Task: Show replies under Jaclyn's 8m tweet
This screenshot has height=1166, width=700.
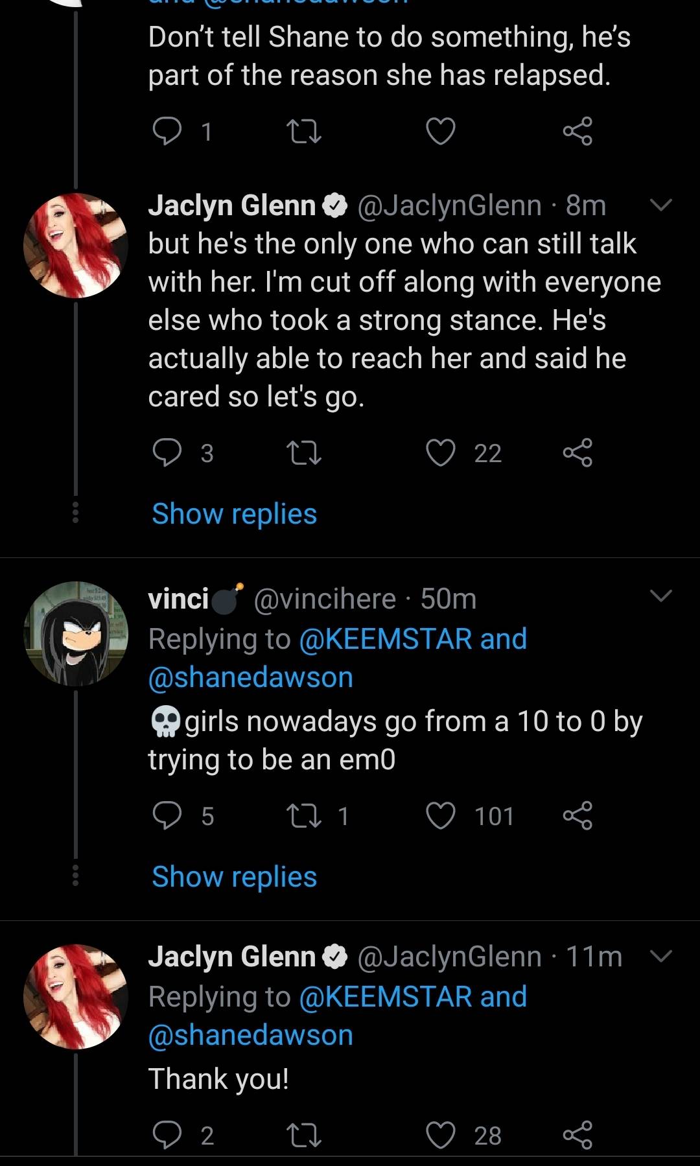Action: point(234,514)
